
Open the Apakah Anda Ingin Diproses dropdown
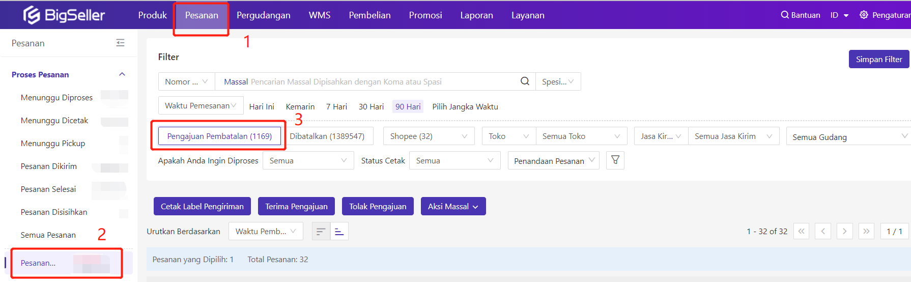[308, 161]
